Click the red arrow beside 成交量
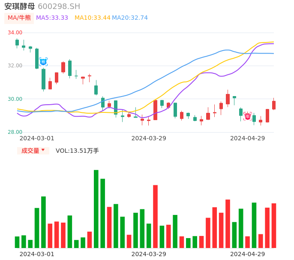Image resolution: width=294 pixels, height=260 pixels. pyautogui.click(x=43, y=150)
